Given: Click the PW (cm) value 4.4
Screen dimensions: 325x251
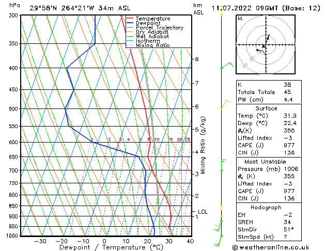Looking at the screenshot, I should coord(288,100).
